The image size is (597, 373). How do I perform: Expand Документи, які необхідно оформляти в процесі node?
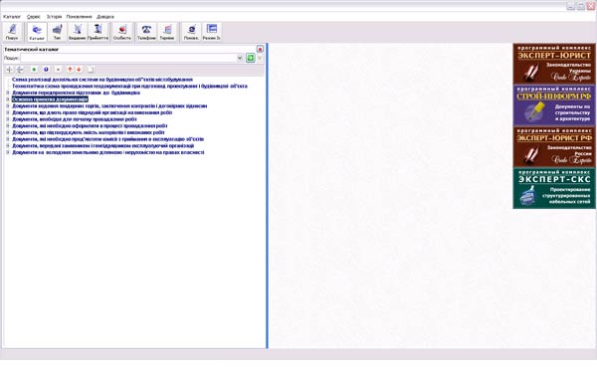(x=8, y=125)
